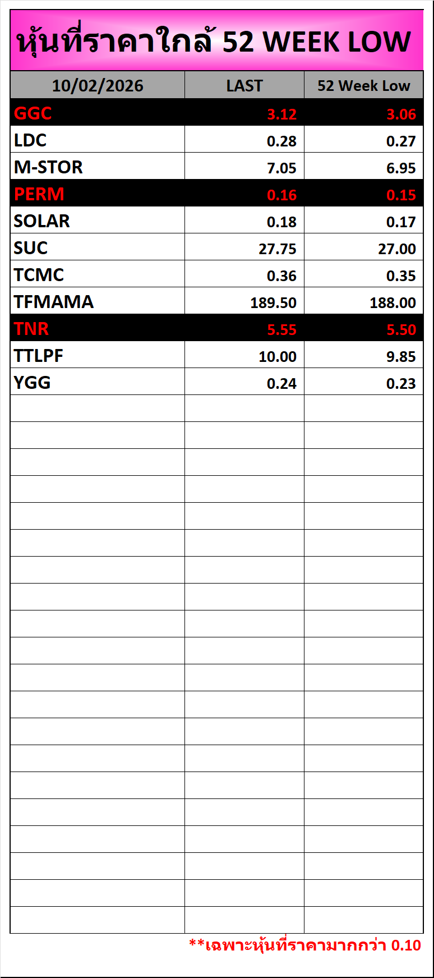Click the M-STOR stock name
This screenshot has width=434, height=978.
click(48, 167)
